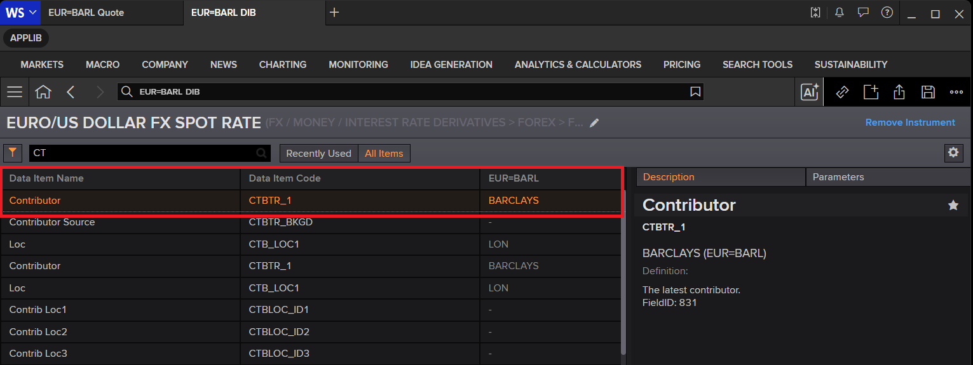Open the Parameters tab
This screenshot has height=365, width=973.
(x=889, y=177)
